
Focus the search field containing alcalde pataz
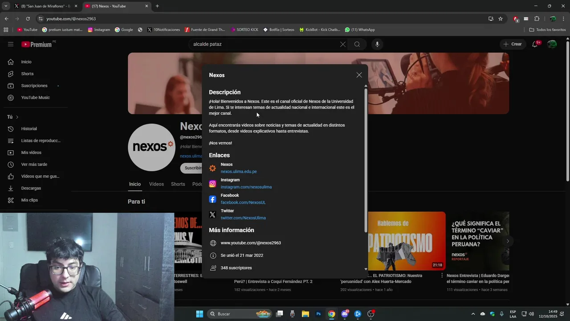click(x=264, y=44)
